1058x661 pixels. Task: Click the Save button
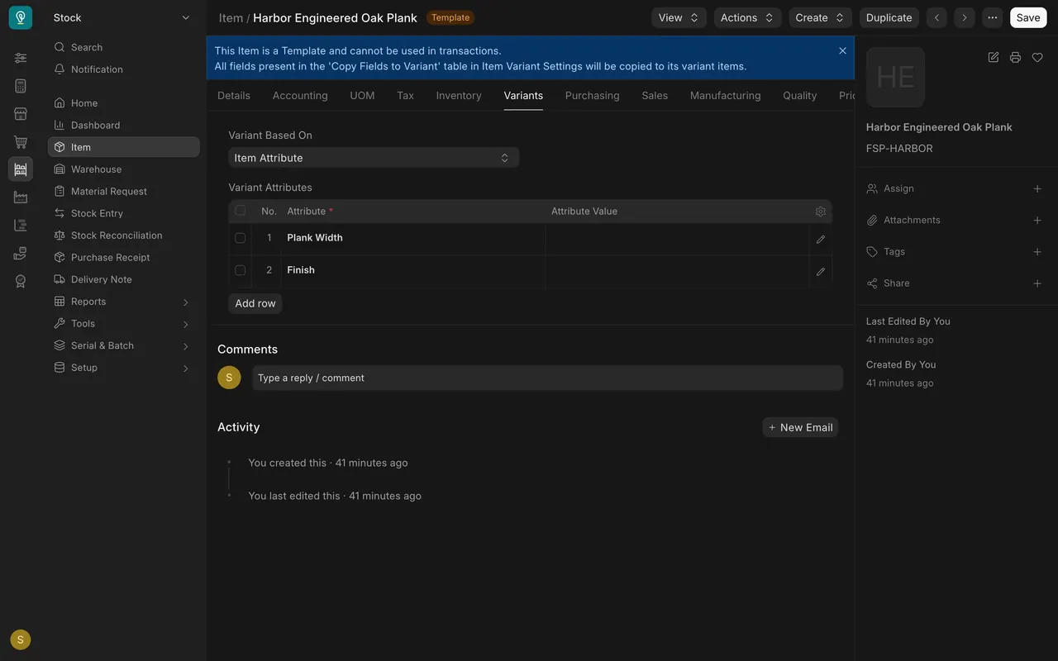point(1028,17)
